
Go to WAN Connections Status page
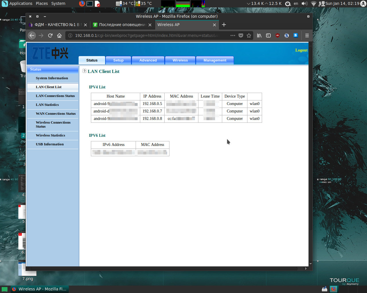56,114
